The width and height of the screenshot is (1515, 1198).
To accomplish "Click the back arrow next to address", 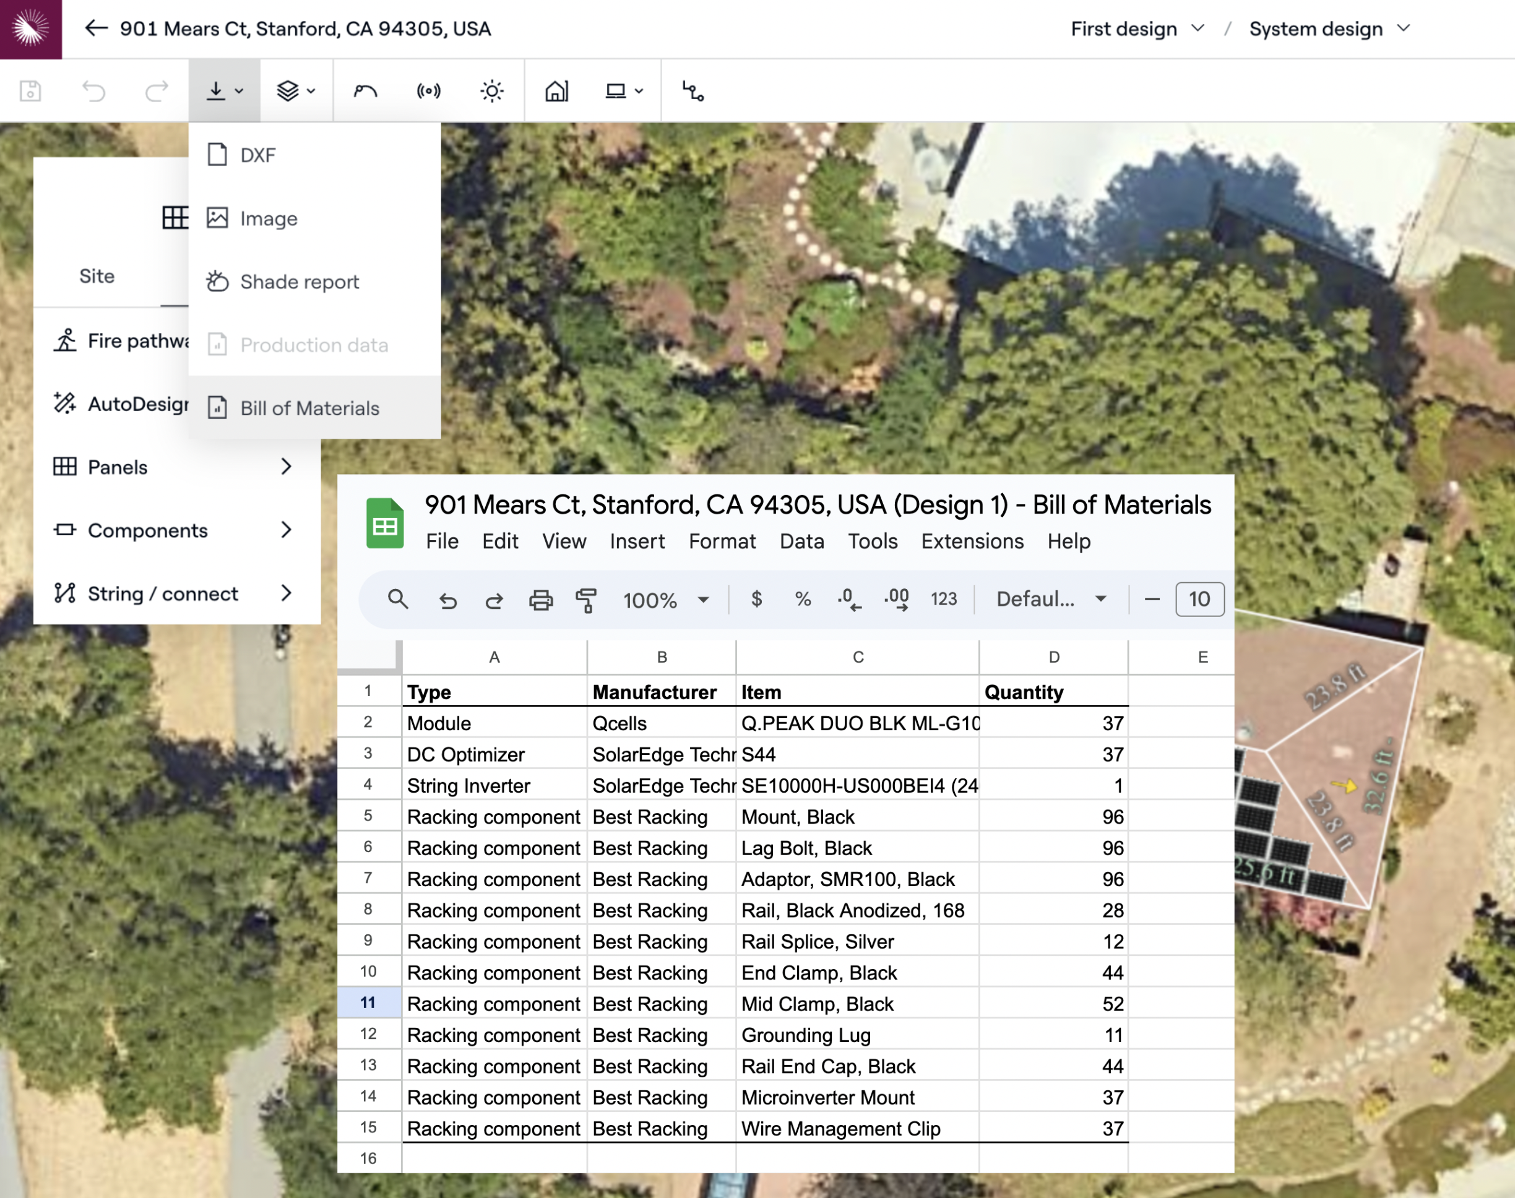I will click(96, 28).
